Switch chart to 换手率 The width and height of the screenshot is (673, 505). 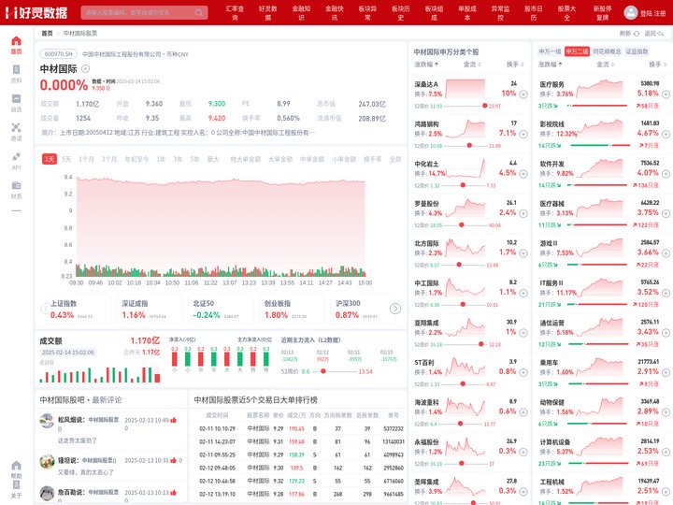(x=373, y=159)
